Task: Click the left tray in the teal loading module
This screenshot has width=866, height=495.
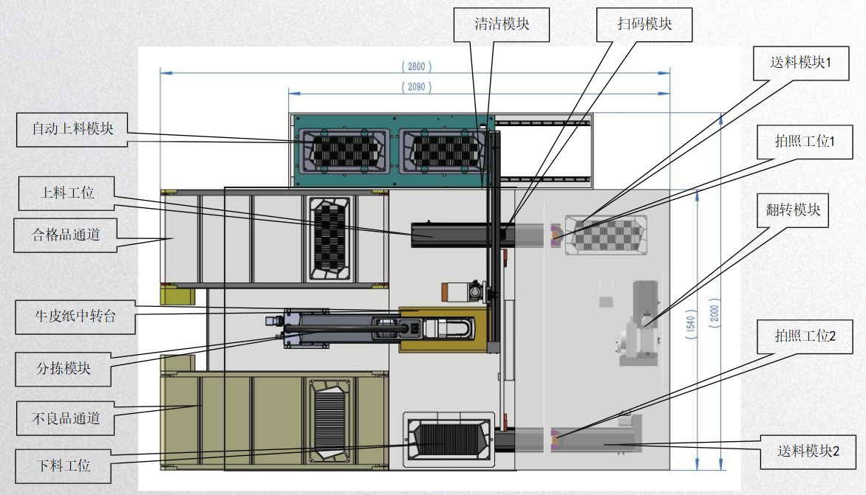Action: click(x=343, y=150)
